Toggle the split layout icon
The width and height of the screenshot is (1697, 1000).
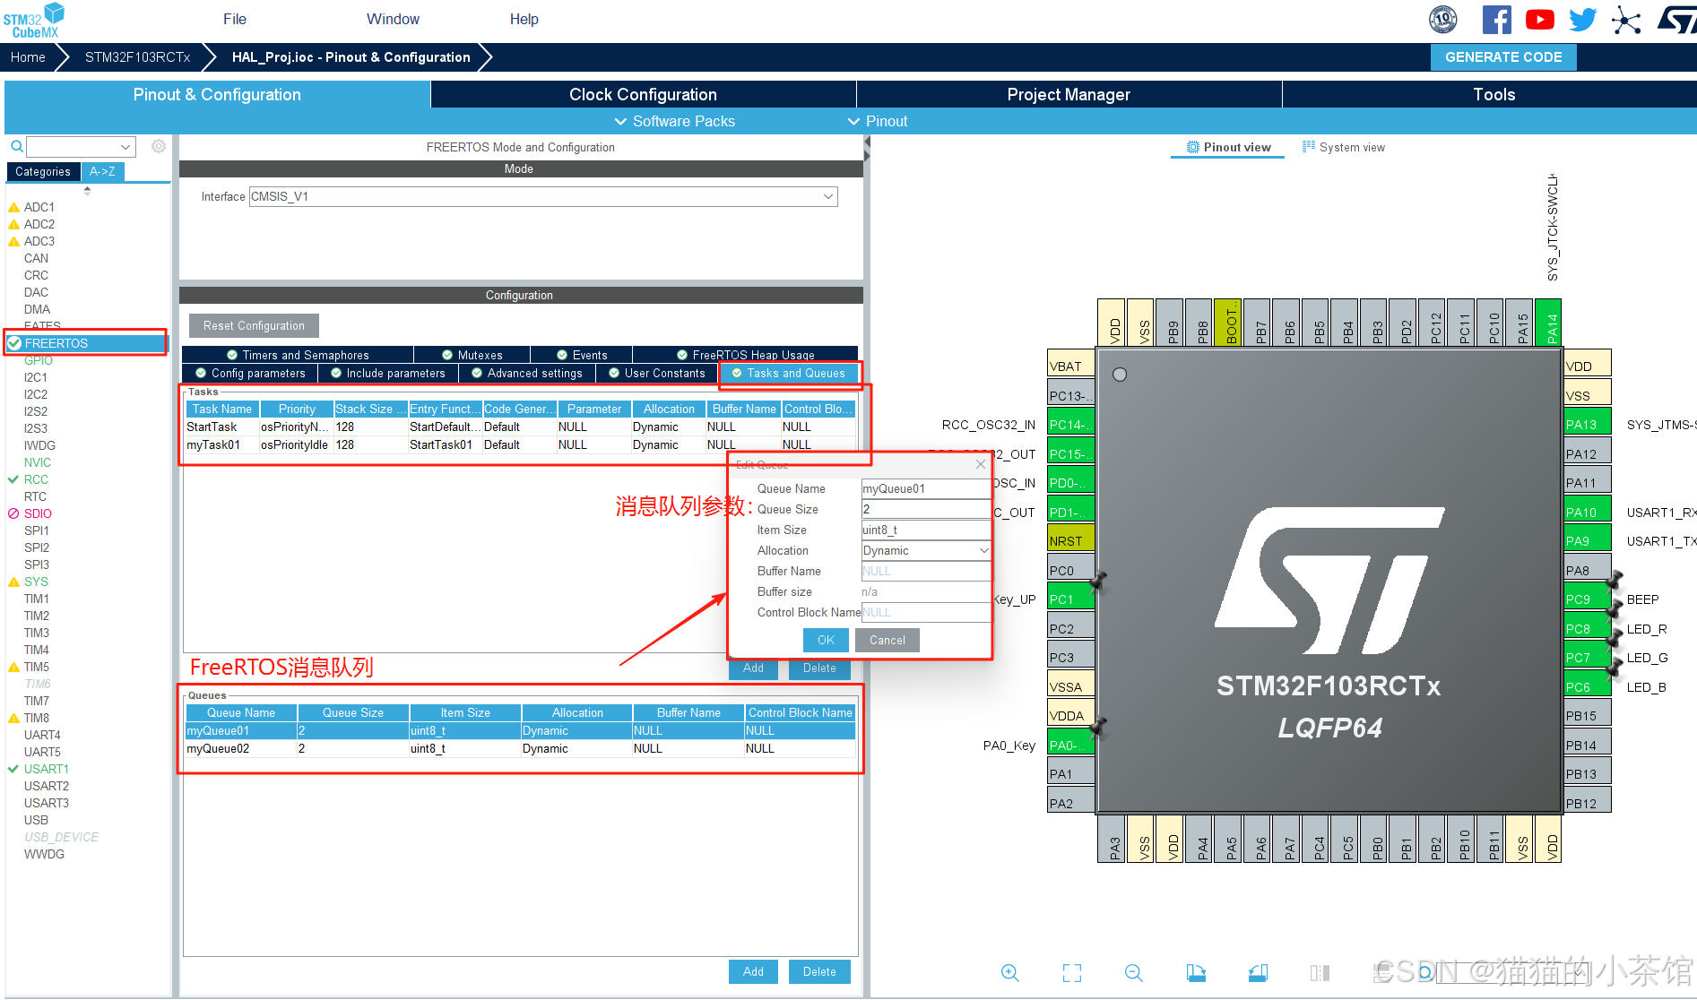click(1320, 972)
